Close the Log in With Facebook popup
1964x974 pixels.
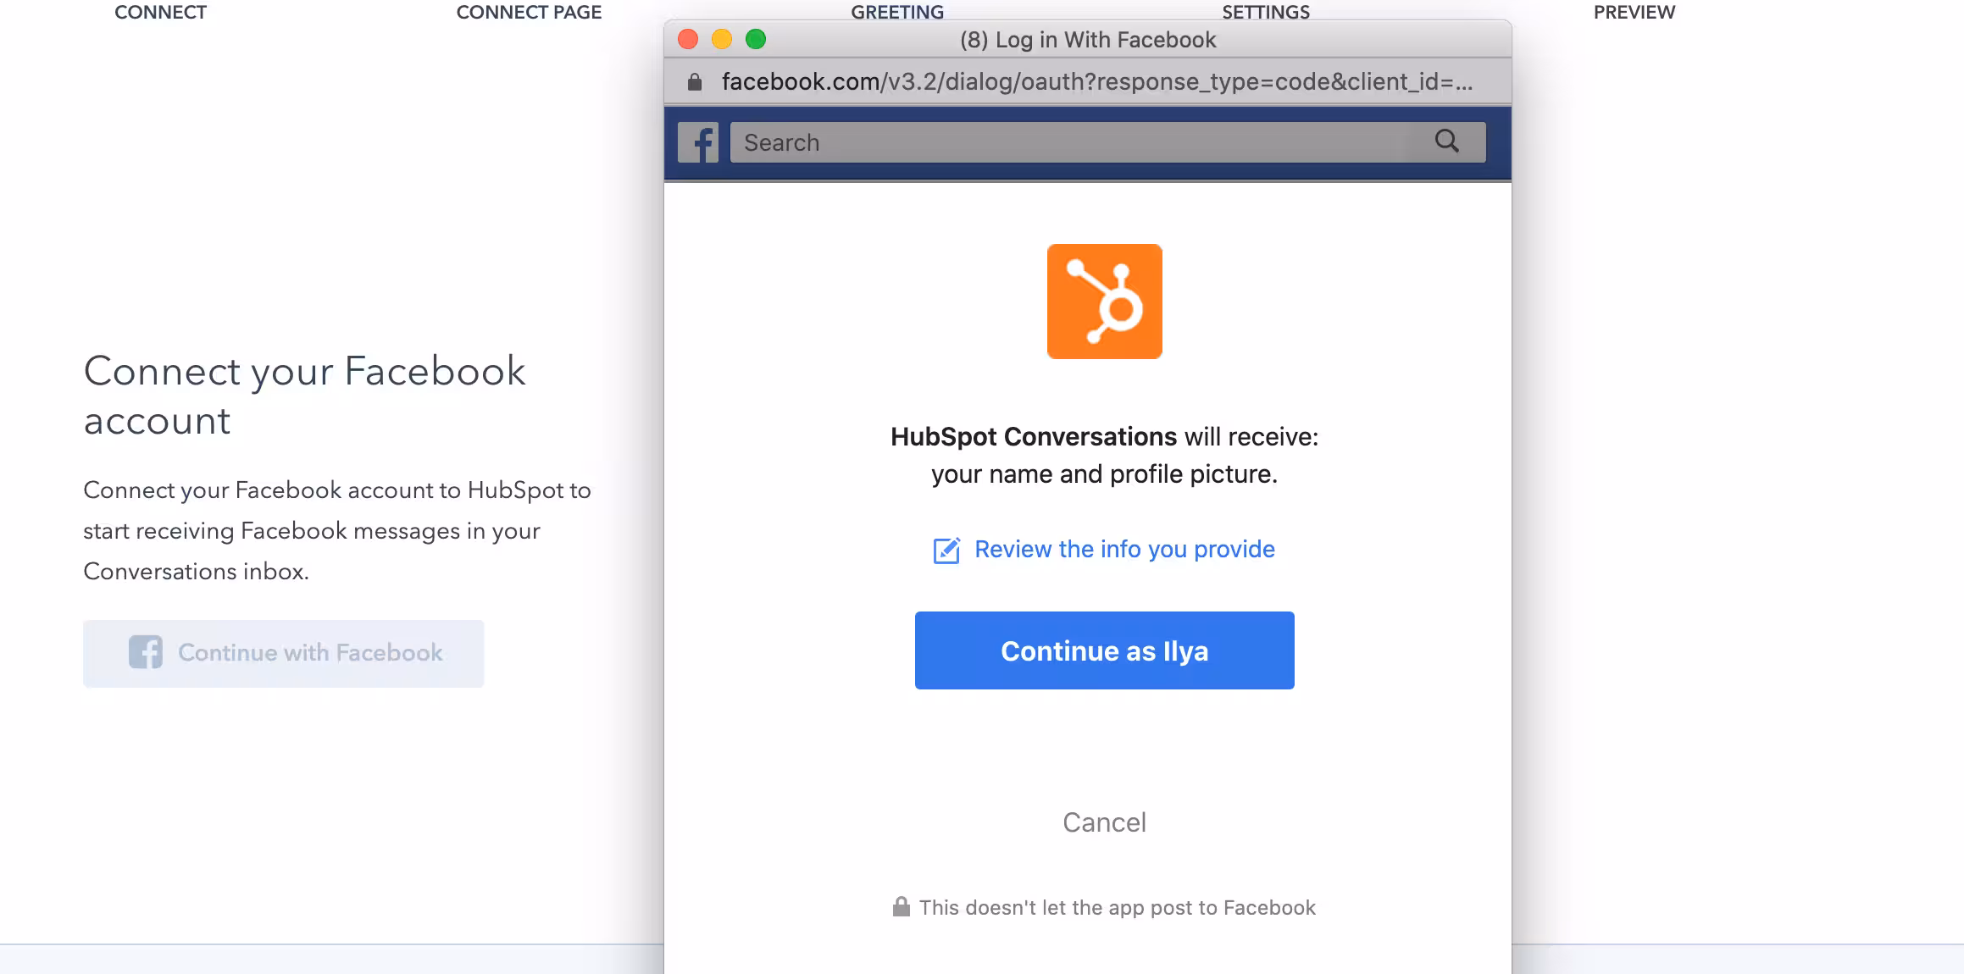click(x=688, y=40)
